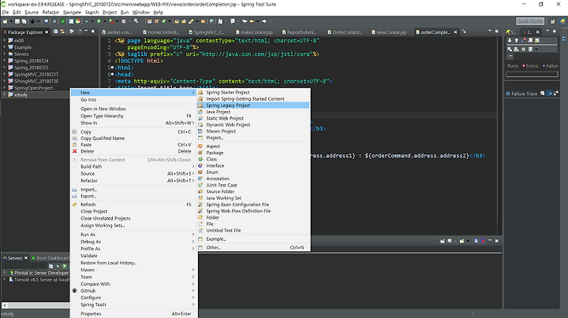Image resolution: width=568 pixels, height=318 pixels.
Task: Click the Maven Project icon in submenu
Action: tap(200, 131)
